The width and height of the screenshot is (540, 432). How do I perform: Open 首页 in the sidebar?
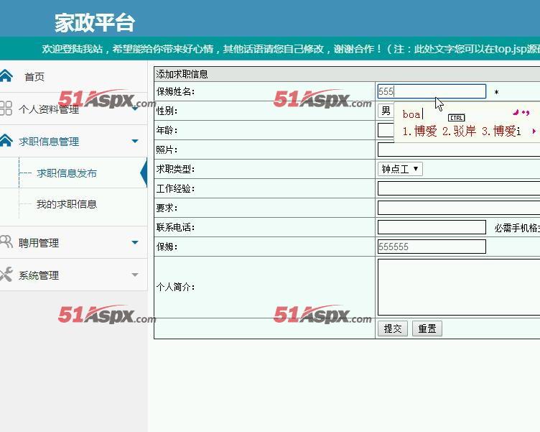pos(34,76)
